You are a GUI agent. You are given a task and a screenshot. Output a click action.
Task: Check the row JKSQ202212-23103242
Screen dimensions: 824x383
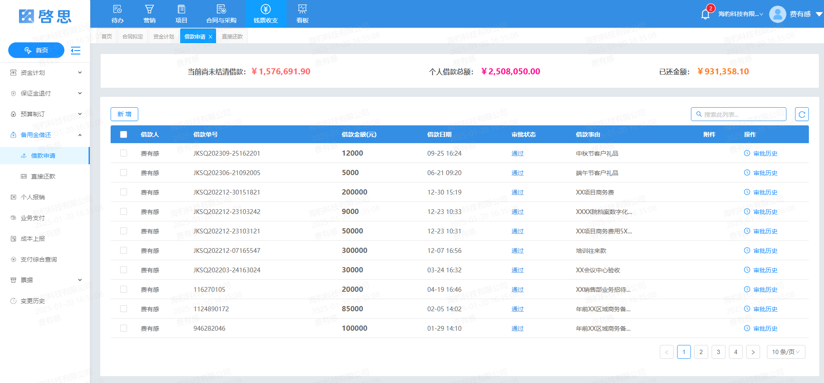tap(124, 211)
